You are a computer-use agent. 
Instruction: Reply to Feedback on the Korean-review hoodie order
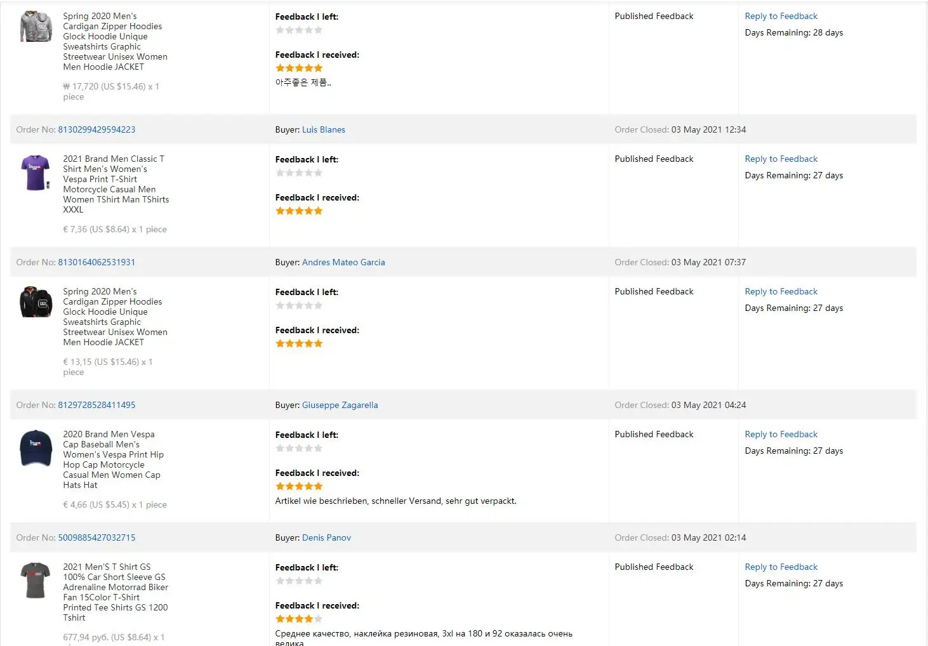click(x=781, y=16)
